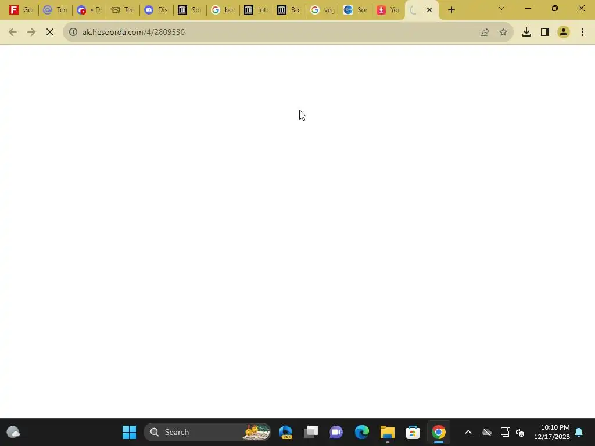Switch to the 'Sor' tab with museum icon

189,10
